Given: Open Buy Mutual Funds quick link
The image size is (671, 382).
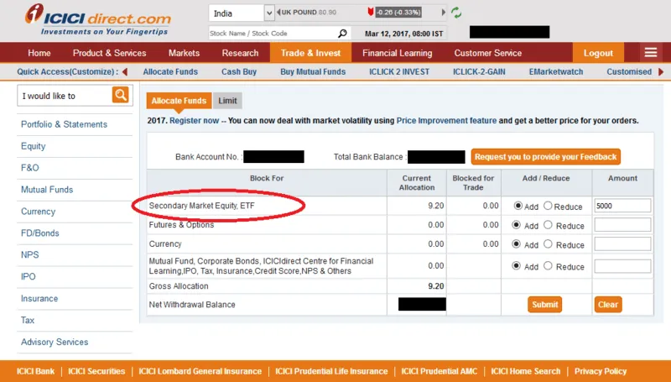Looking at the screenshot, I should click(x=313, y=72).
